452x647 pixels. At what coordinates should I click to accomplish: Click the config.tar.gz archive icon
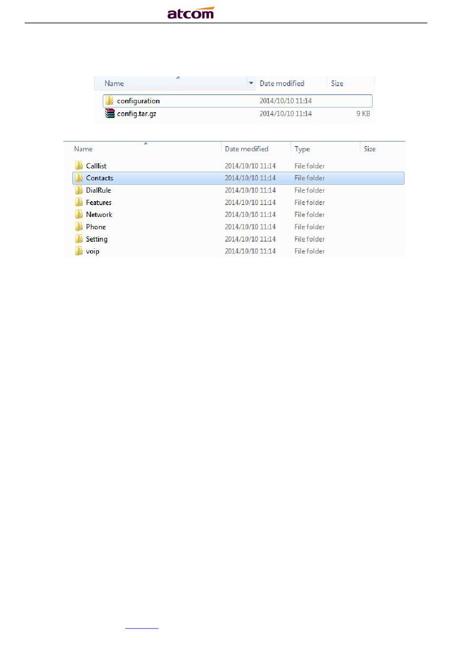pyautogui.click(x=109, y=113)
